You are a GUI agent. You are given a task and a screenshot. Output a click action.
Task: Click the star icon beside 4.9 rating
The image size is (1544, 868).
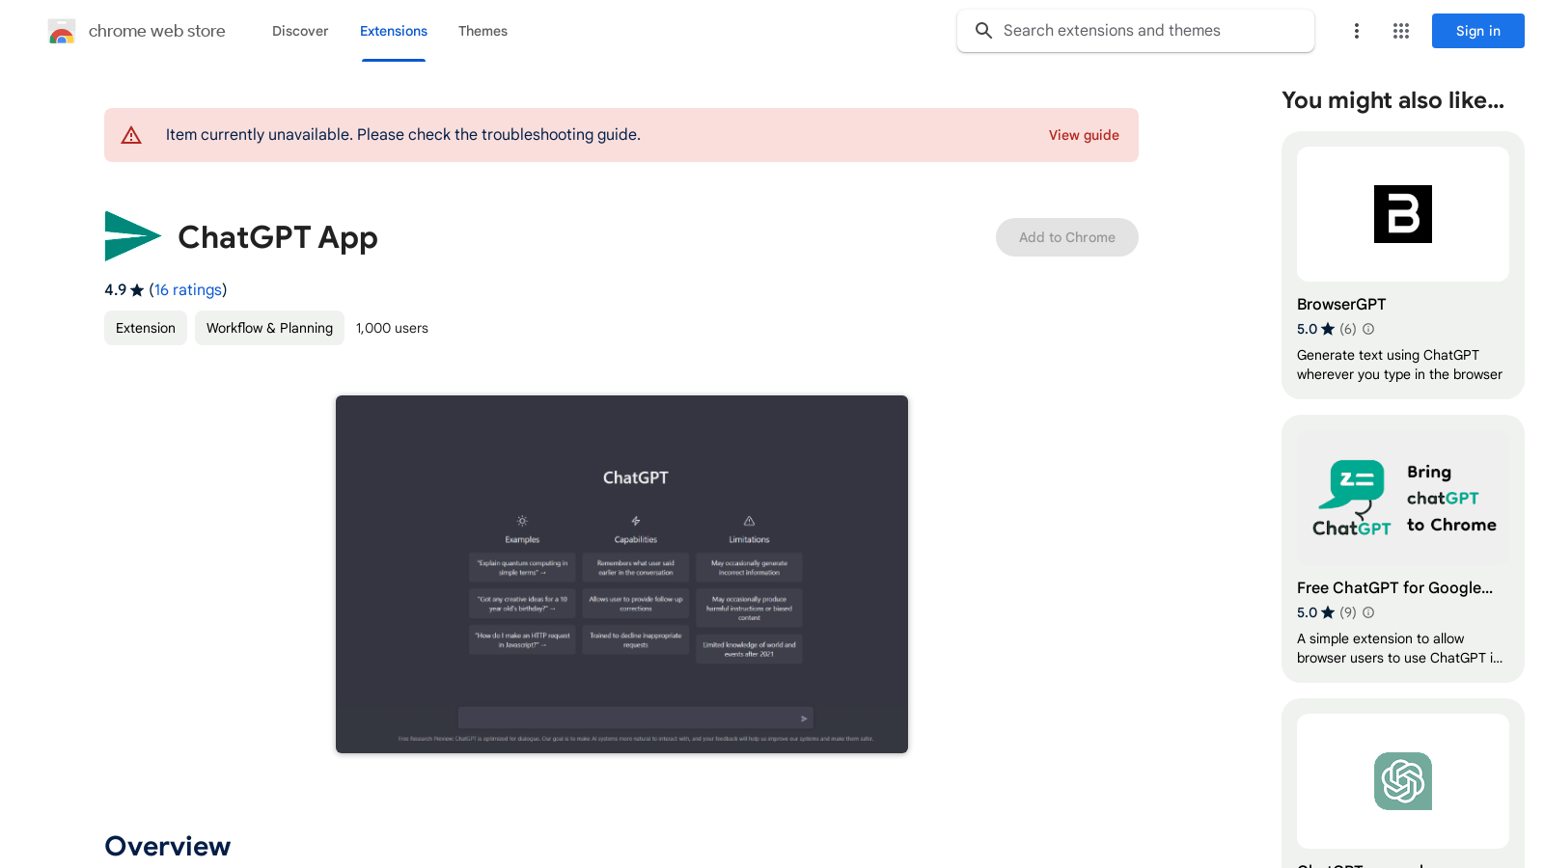pyautogui.click(x=137, y=290)
